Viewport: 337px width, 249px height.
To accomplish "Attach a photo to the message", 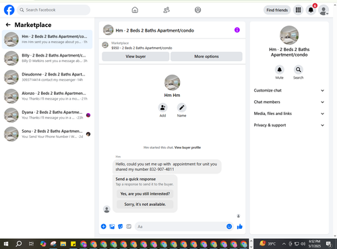I will pyautogui.click(x=112, y=227).
